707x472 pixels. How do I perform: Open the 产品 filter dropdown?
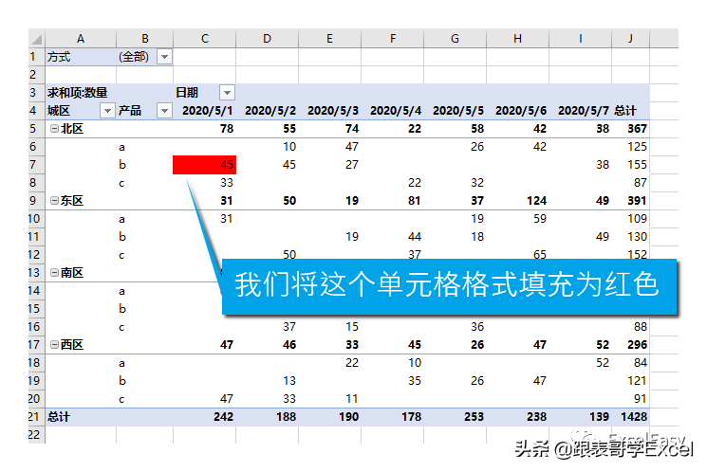point(164,111)
